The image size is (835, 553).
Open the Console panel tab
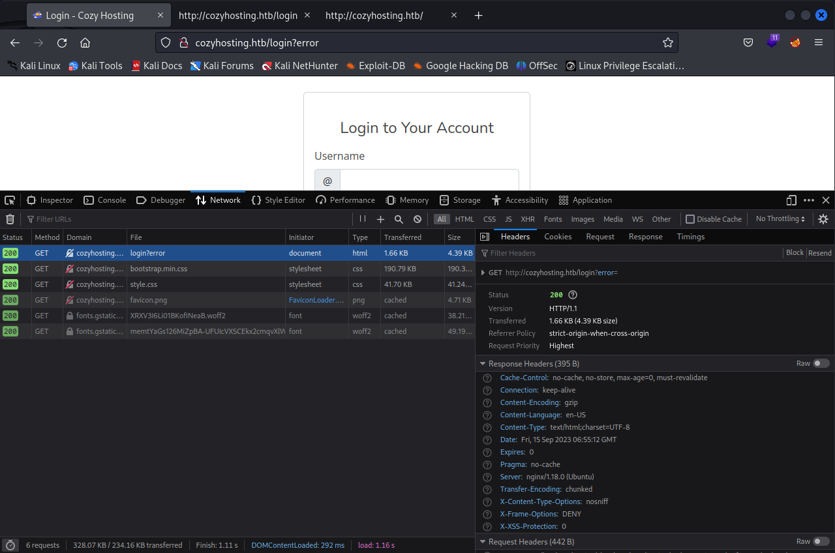click(104, 200)
